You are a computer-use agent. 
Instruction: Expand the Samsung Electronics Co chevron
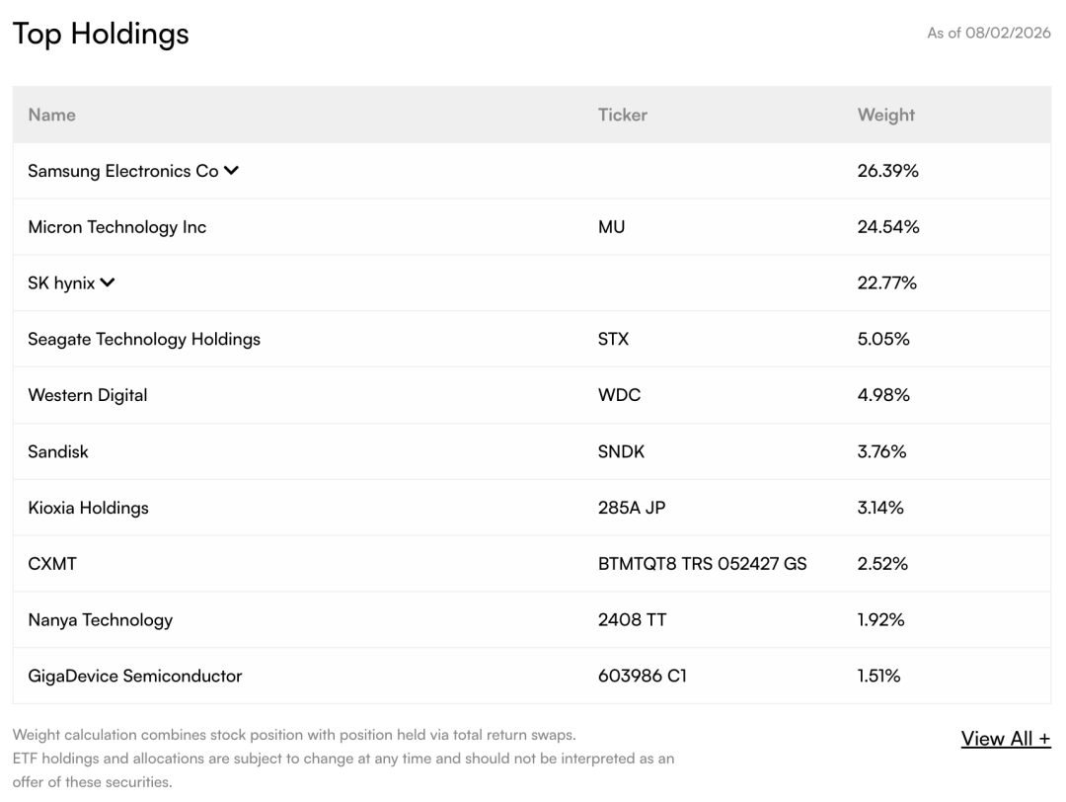[231, 171]
